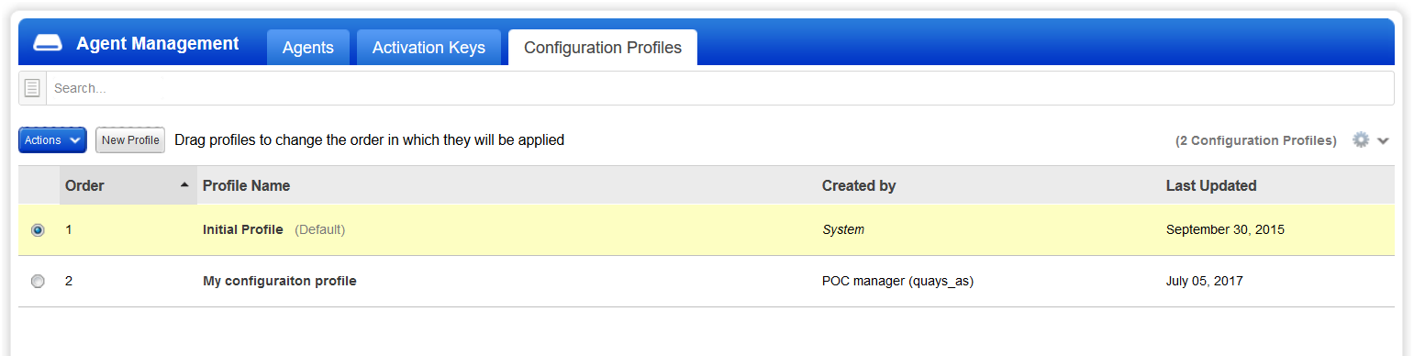Sort by the Created by column
1414x356 pixels.
[859, 185]
